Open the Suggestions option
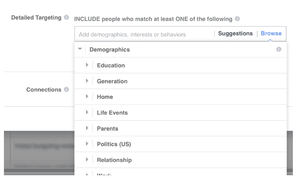Viewport: 296px width, 178px height. click(235, 34)
